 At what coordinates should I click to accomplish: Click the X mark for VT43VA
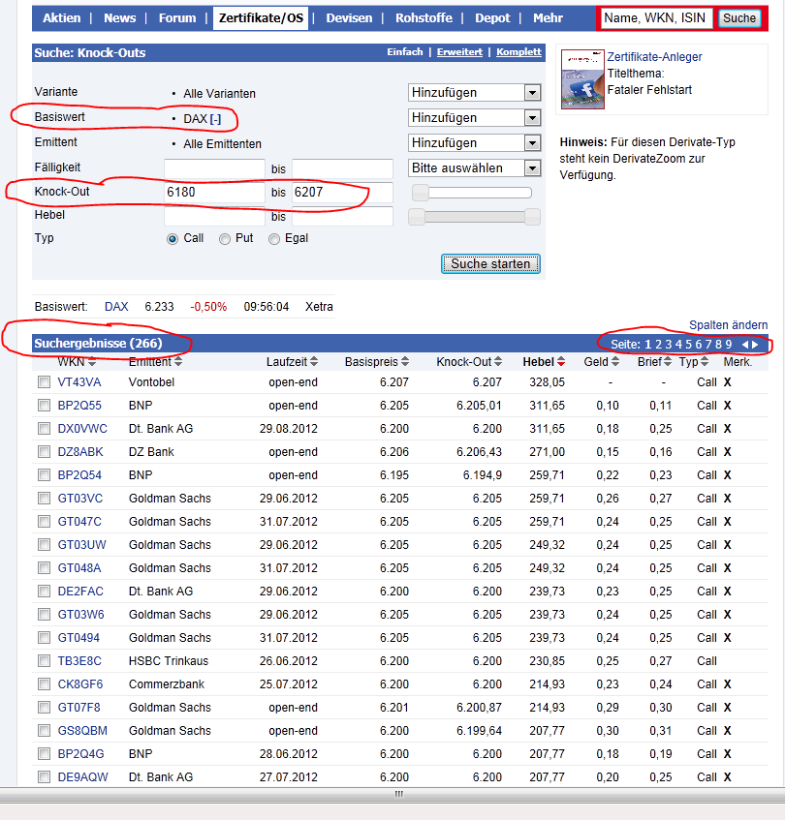[x=728, y=382]
